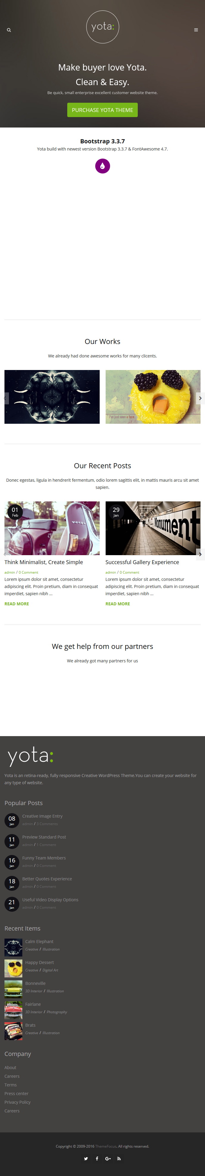Click the Purchase Yota Theme button

[102, 110]
